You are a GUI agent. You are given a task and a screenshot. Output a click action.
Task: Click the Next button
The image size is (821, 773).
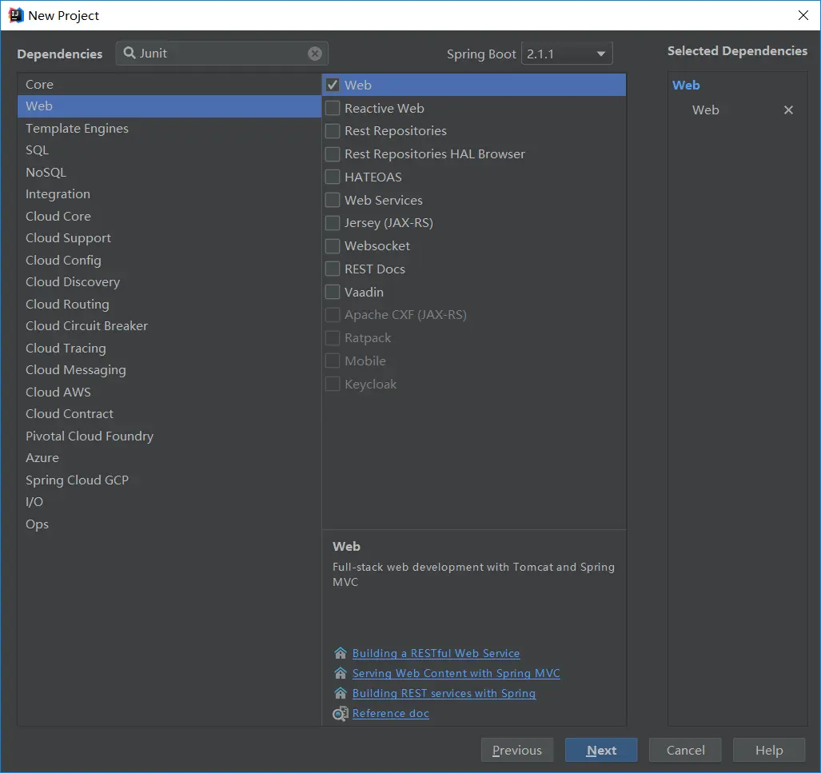click(601, 750)
